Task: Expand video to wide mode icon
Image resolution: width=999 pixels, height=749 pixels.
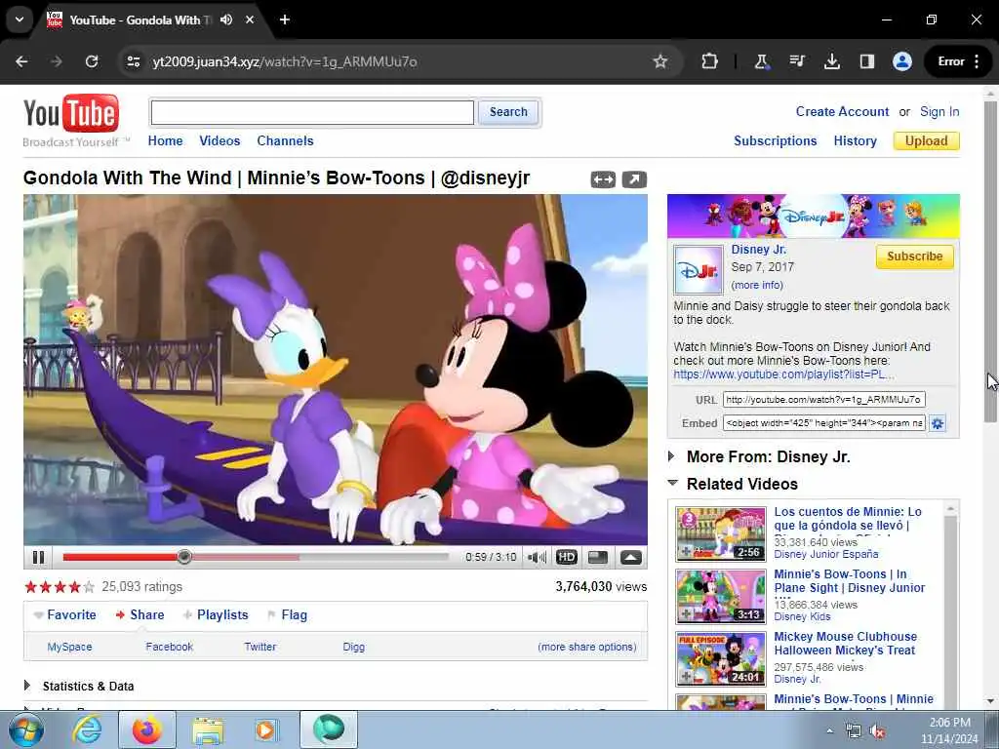Action: pyautogui.click(x=603, y=179)
